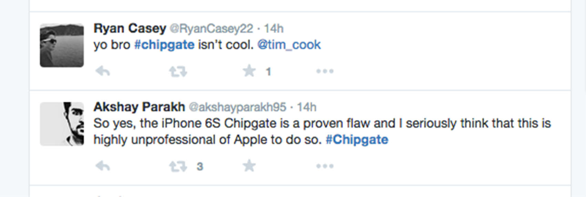Open more options on Akshay Parakh's tweet
Screen dimensions: 586x197
click(325, 166)
